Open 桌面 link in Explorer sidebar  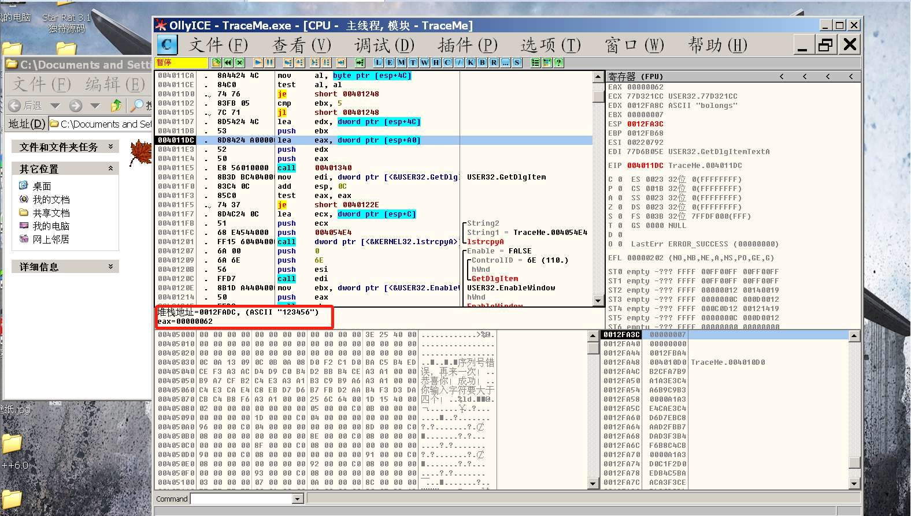[42, 186]
